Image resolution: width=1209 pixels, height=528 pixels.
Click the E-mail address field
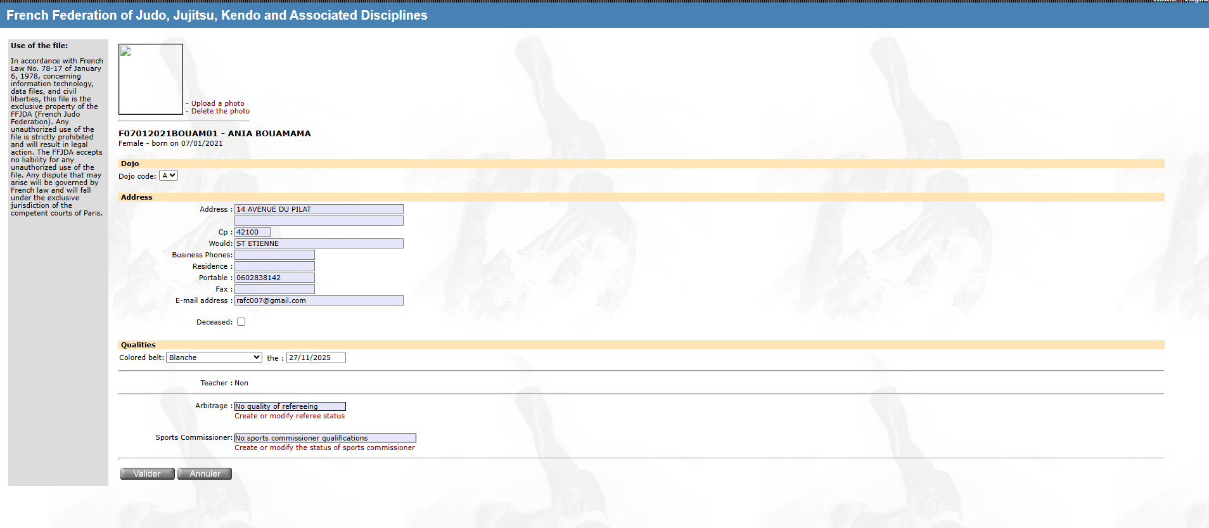point(319,300)
